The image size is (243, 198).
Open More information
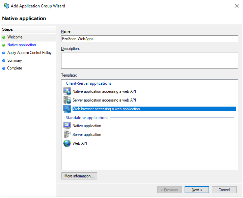[x=79, y=176]
